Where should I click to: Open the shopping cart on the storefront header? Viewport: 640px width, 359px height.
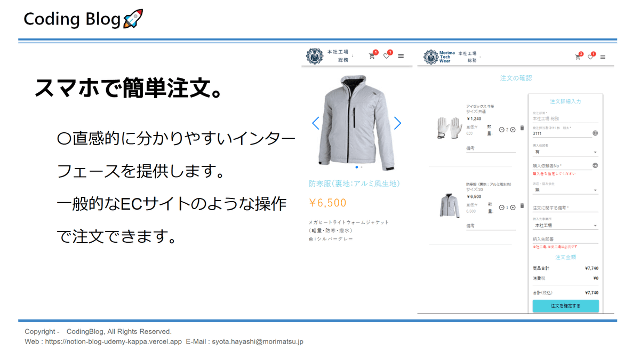(371, 55)
